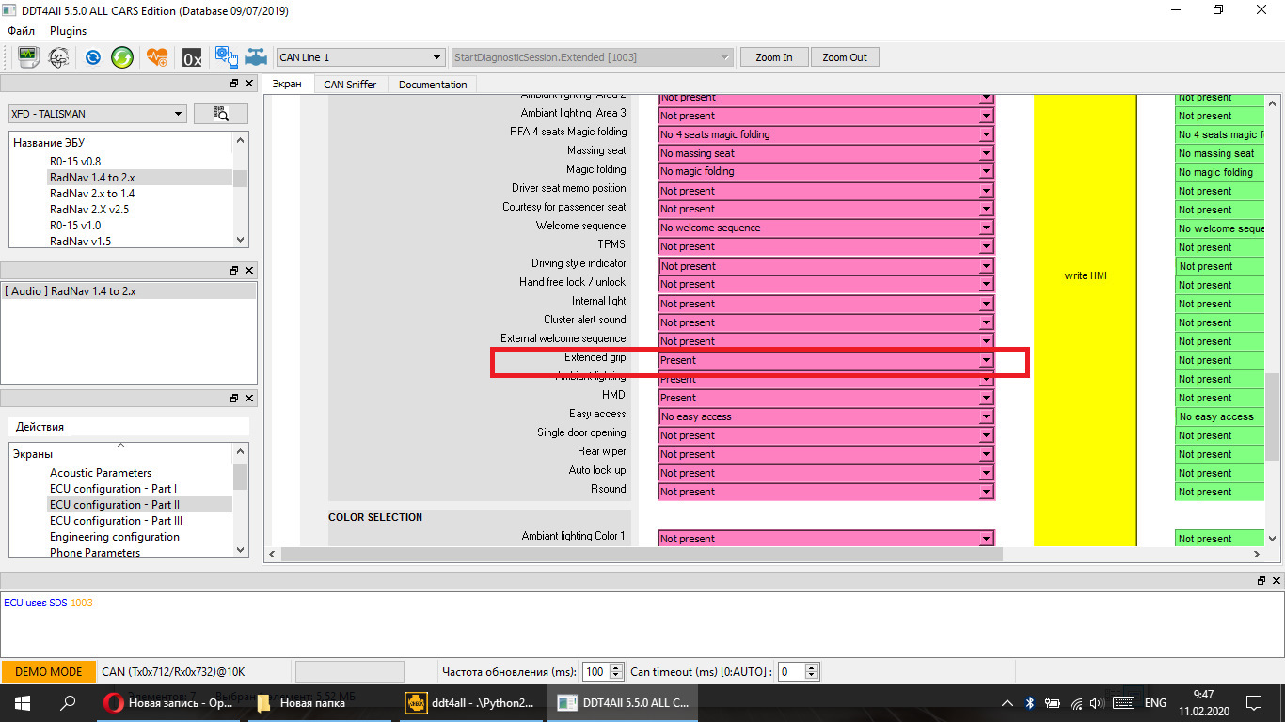Viewport: 1285px width, 722px height.
Task: Click the blue pipe valve toolbar icon
Action: (x=256, y=56)
